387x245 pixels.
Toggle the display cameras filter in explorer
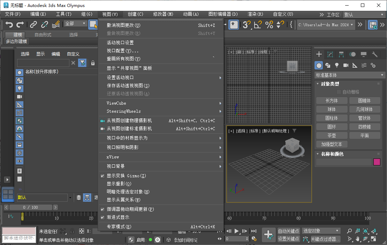[20, 97]
